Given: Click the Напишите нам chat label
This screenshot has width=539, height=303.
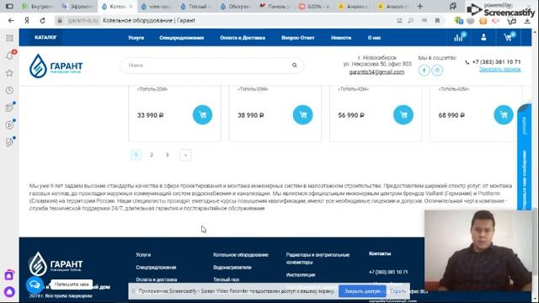Looking at the screenshot, I should [x=72, y=284].
